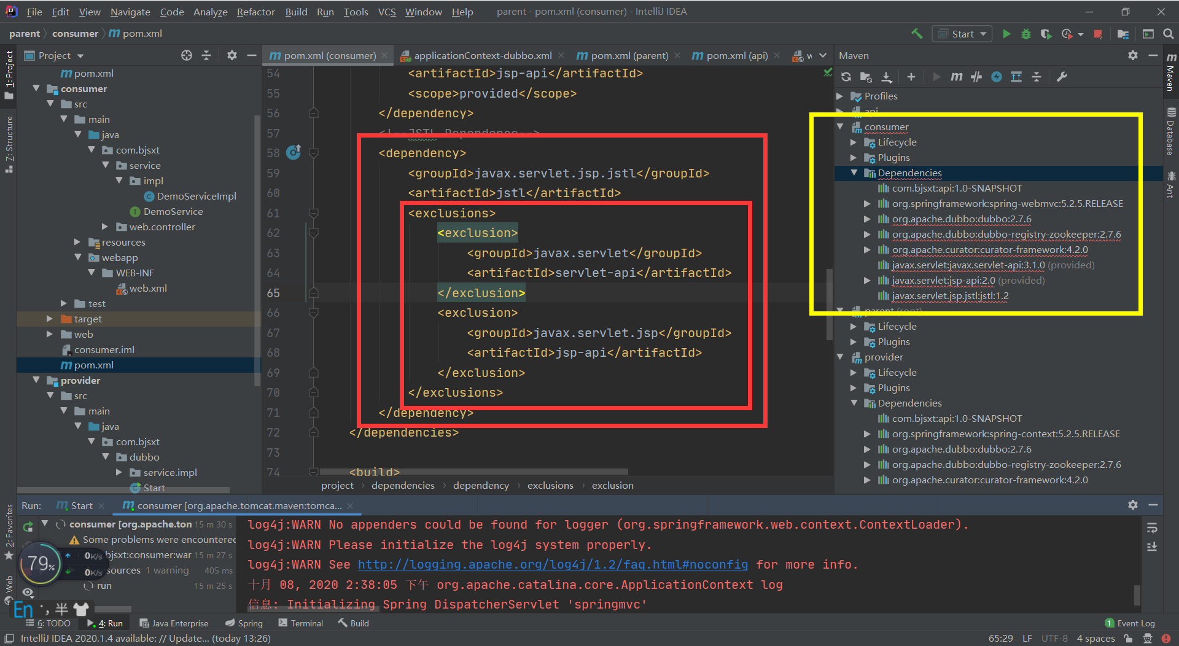The height and width of the screenshot is (646, 1179).
Task: Open Project panel gear settings
Action: coord(232,55)
